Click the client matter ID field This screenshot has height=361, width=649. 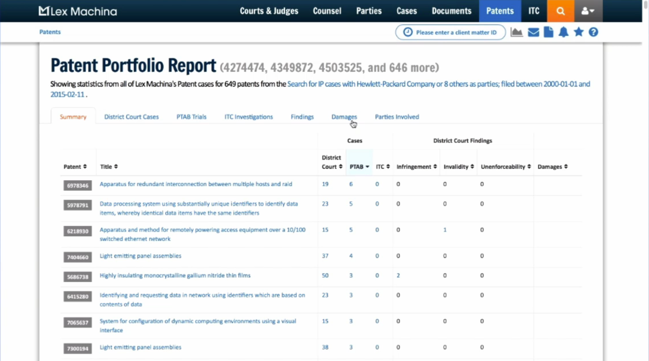point(450,32)
